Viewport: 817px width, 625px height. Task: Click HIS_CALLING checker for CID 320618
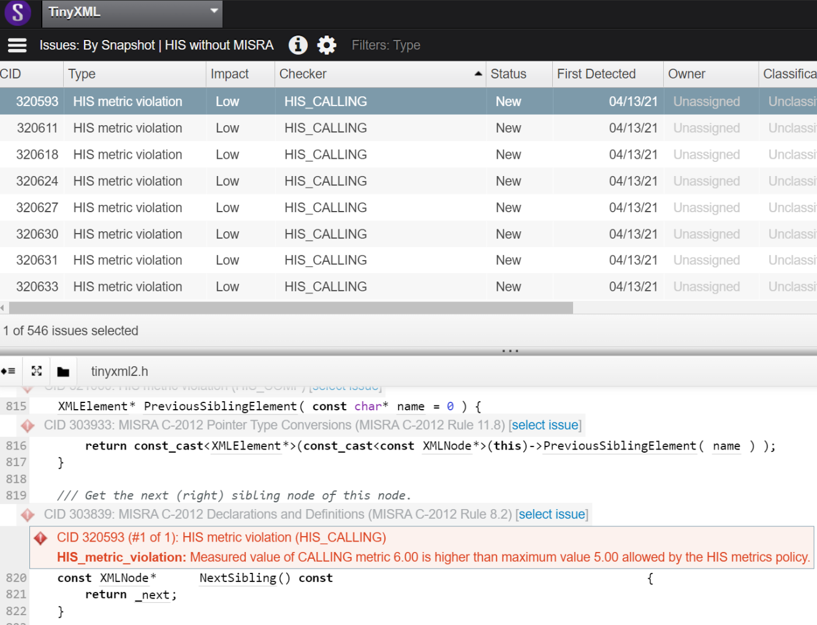[x=325, y=155]
